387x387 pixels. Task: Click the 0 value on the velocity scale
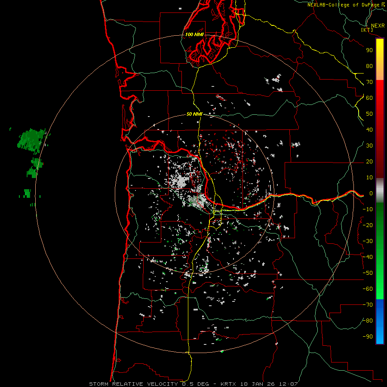tap(371, 193)
